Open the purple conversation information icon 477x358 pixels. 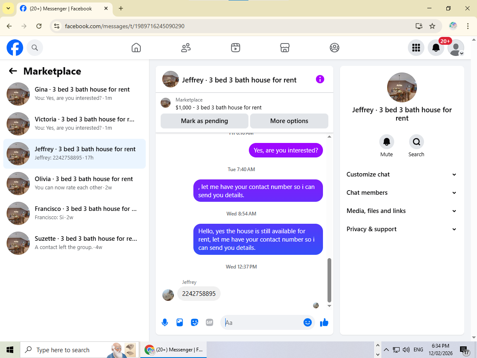coord(320,80)
